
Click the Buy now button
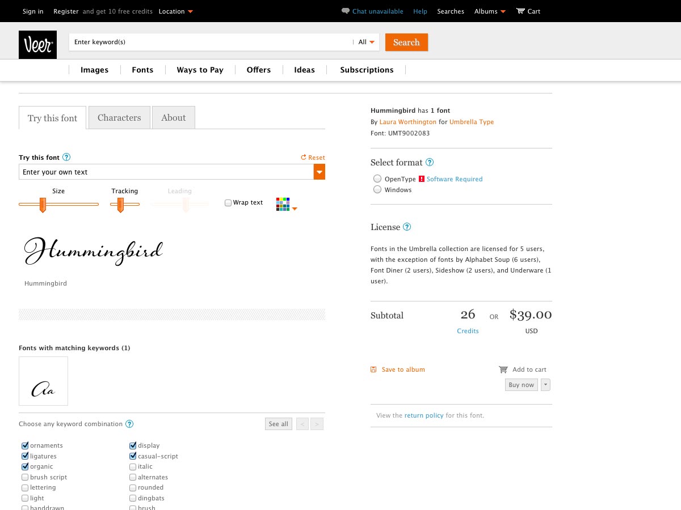(x=521, y=385)
